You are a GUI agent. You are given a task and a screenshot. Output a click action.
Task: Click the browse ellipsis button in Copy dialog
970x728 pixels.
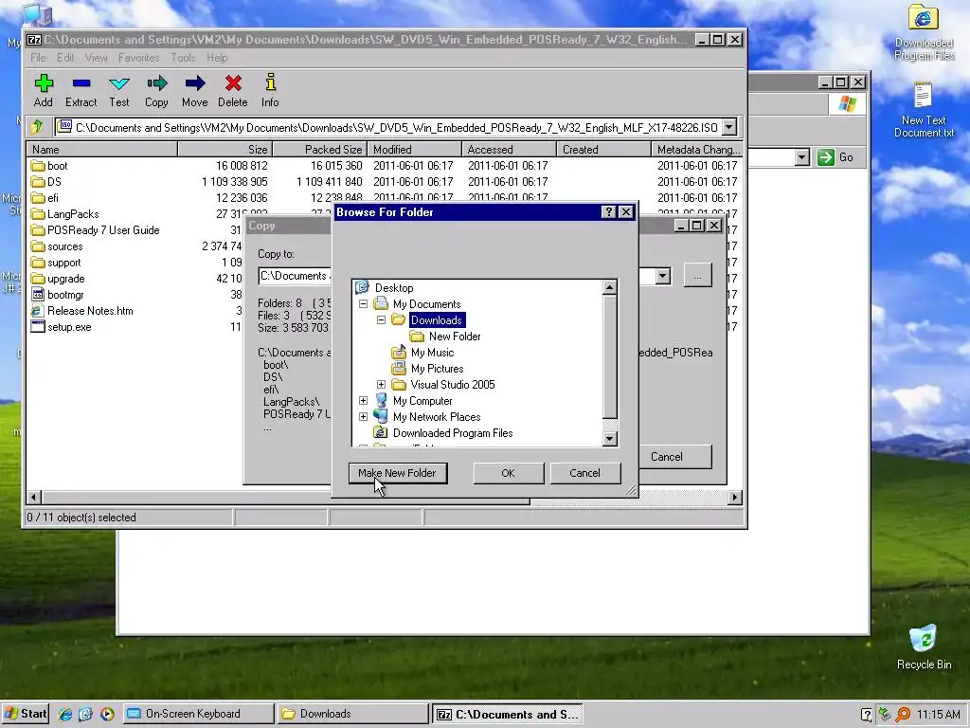[697, 276]
